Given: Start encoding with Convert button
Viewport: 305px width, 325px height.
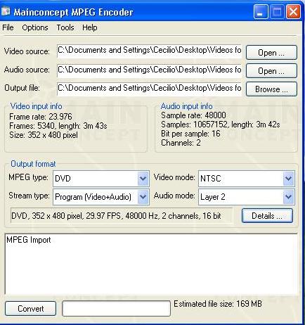Looking at the screenshot, I should (x=30, y=309).
